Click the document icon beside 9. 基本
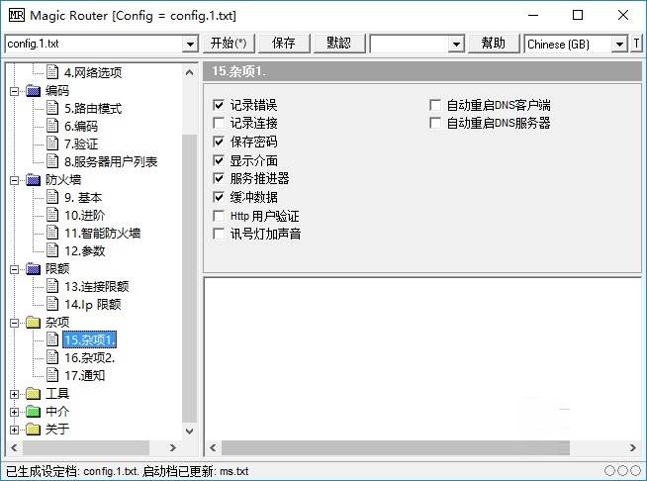Image resolution: width=647 pixels, height=481 pixels. pos(52,197)
